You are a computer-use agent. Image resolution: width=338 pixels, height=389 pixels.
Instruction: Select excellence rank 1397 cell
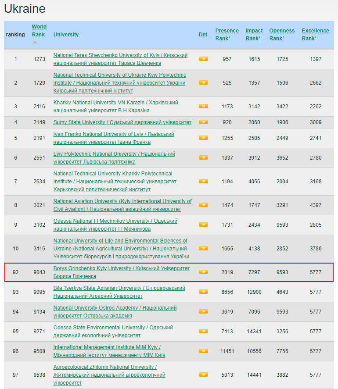click(316, 59)
